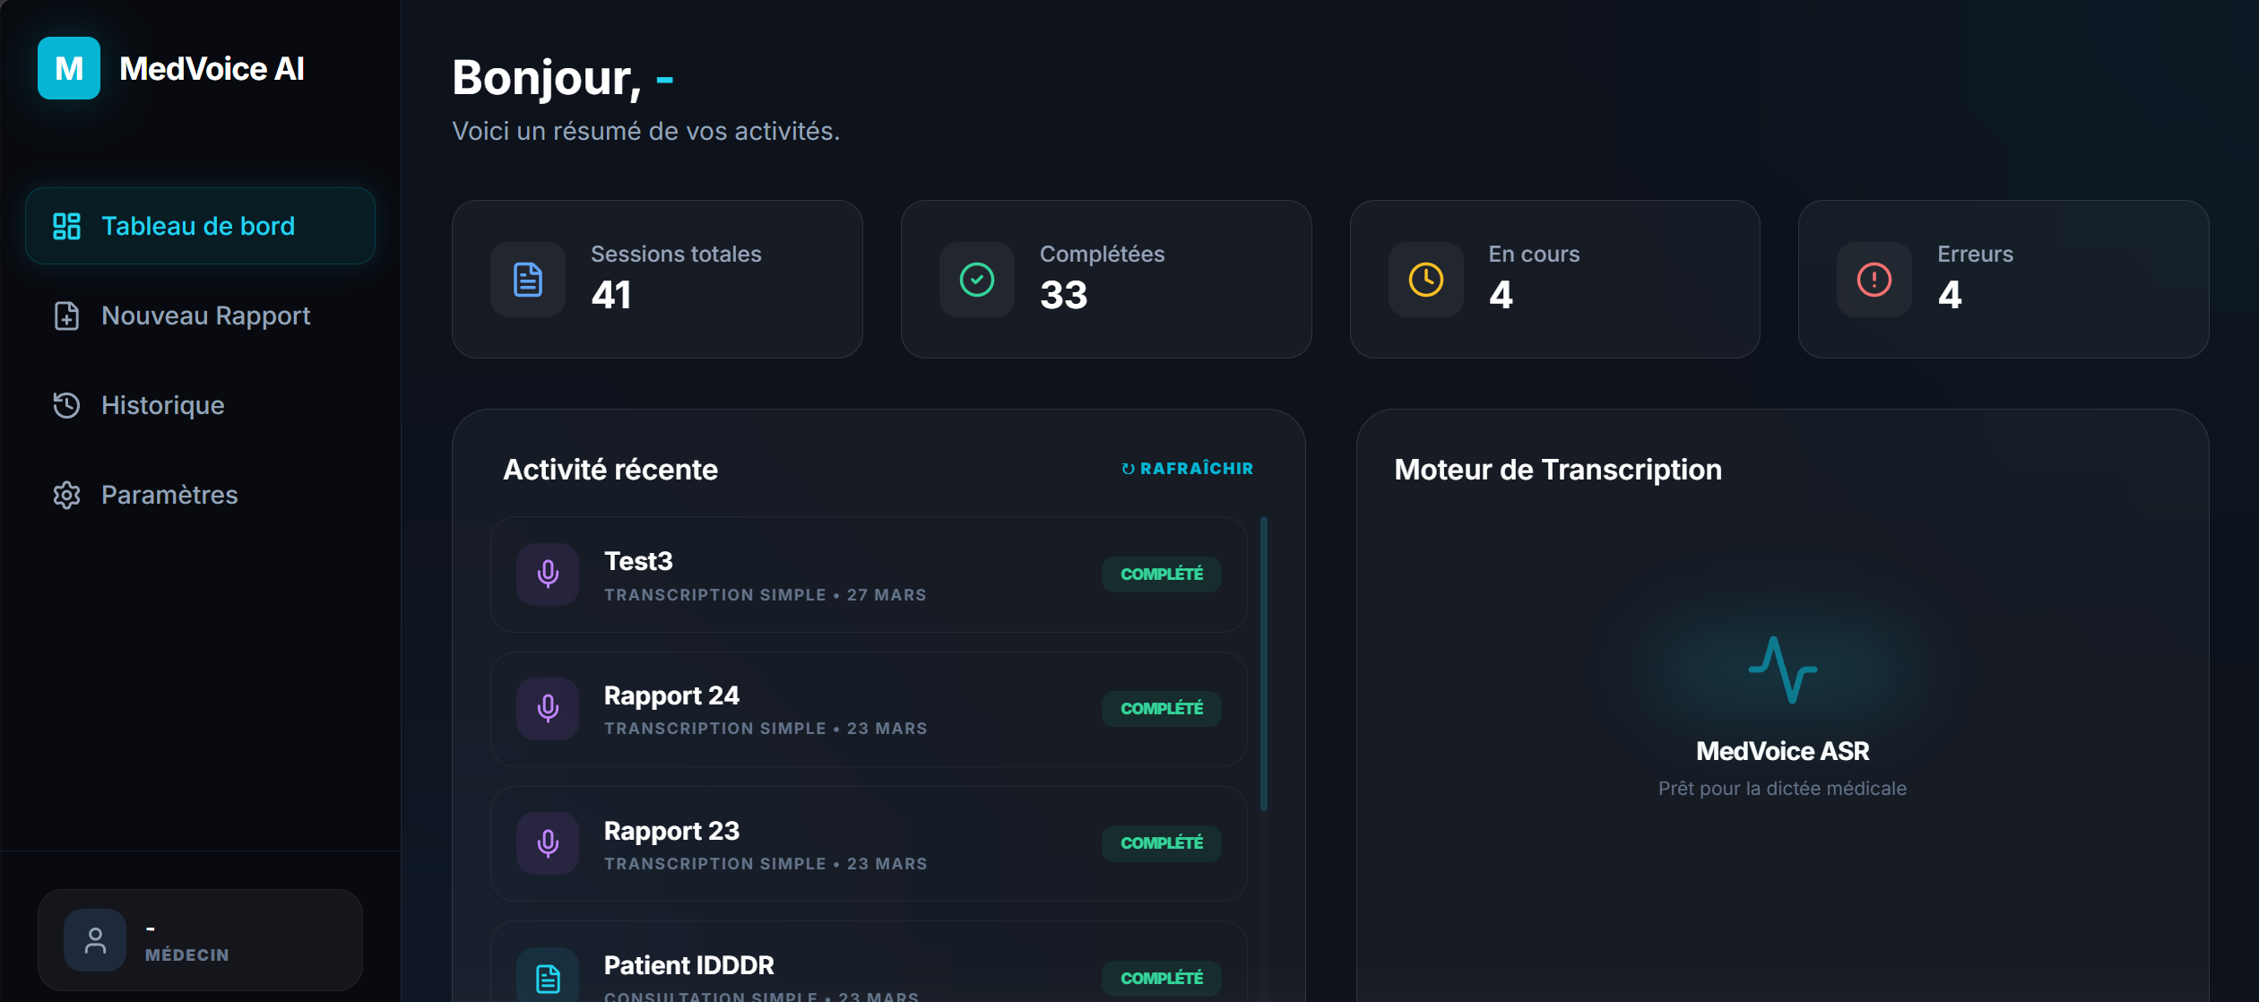
Task: Open the Médecin user profile card
Action: [x=200, y=940]
